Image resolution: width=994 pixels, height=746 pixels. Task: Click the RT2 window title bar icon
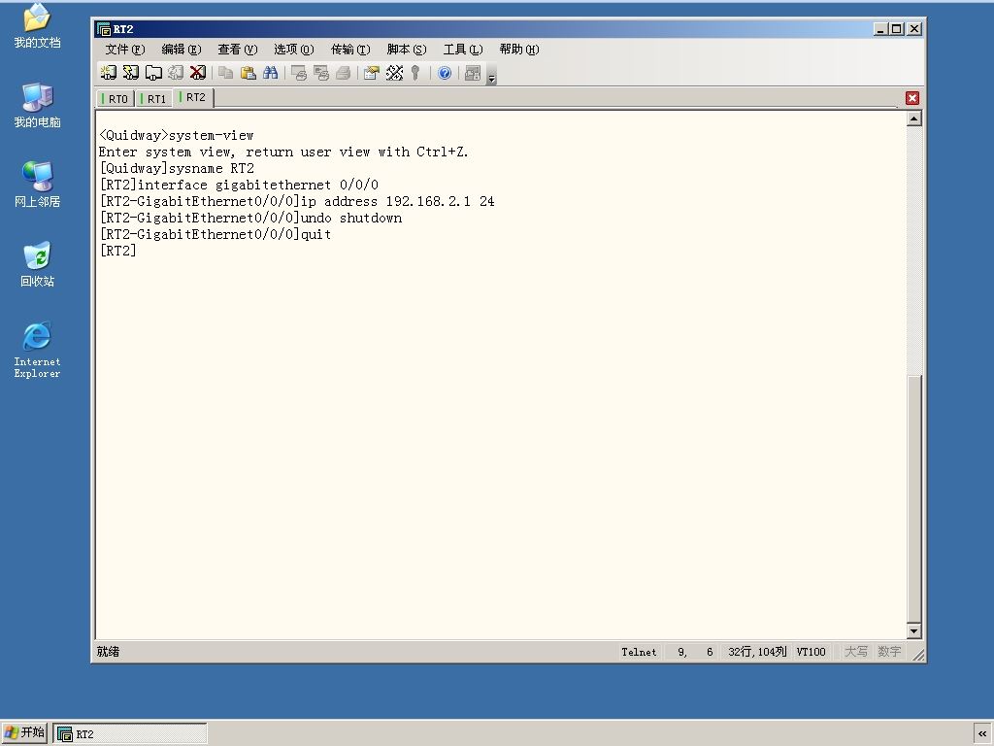(104, 29)
